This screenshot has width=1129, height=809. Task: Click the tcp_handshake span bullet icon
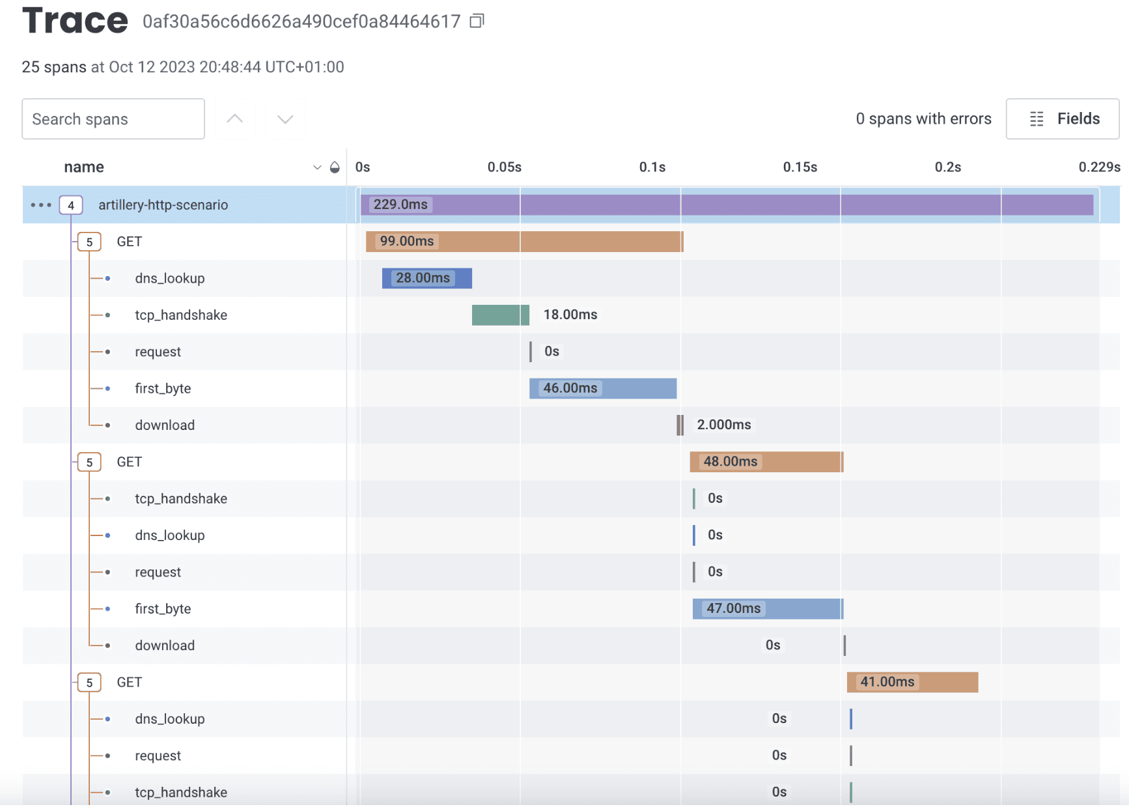coord(107,315)
